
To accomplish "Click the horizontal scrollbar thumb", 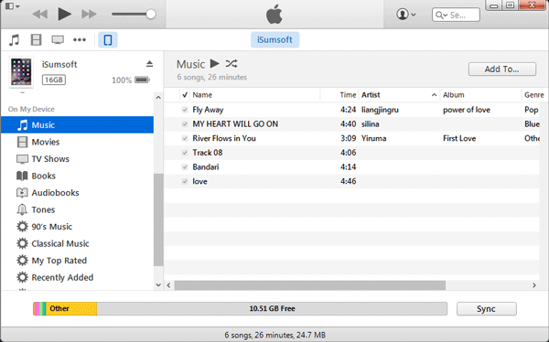I will pos(310,285).
